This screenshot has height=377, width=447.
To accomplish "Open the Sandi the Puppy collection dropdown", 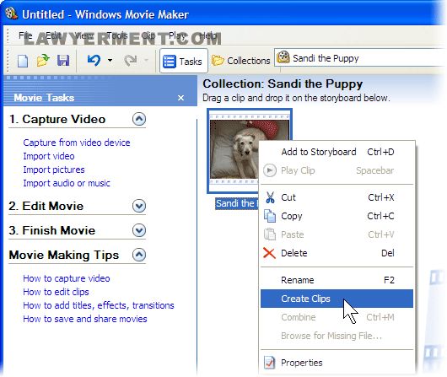I will click(x=360, y=58).
